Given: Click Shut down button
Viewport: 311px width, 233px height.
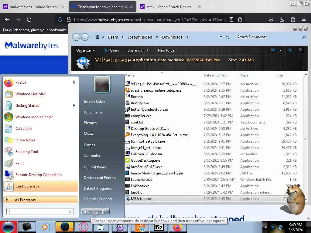Looking at the screenshot, I should [x=92, y=211].
